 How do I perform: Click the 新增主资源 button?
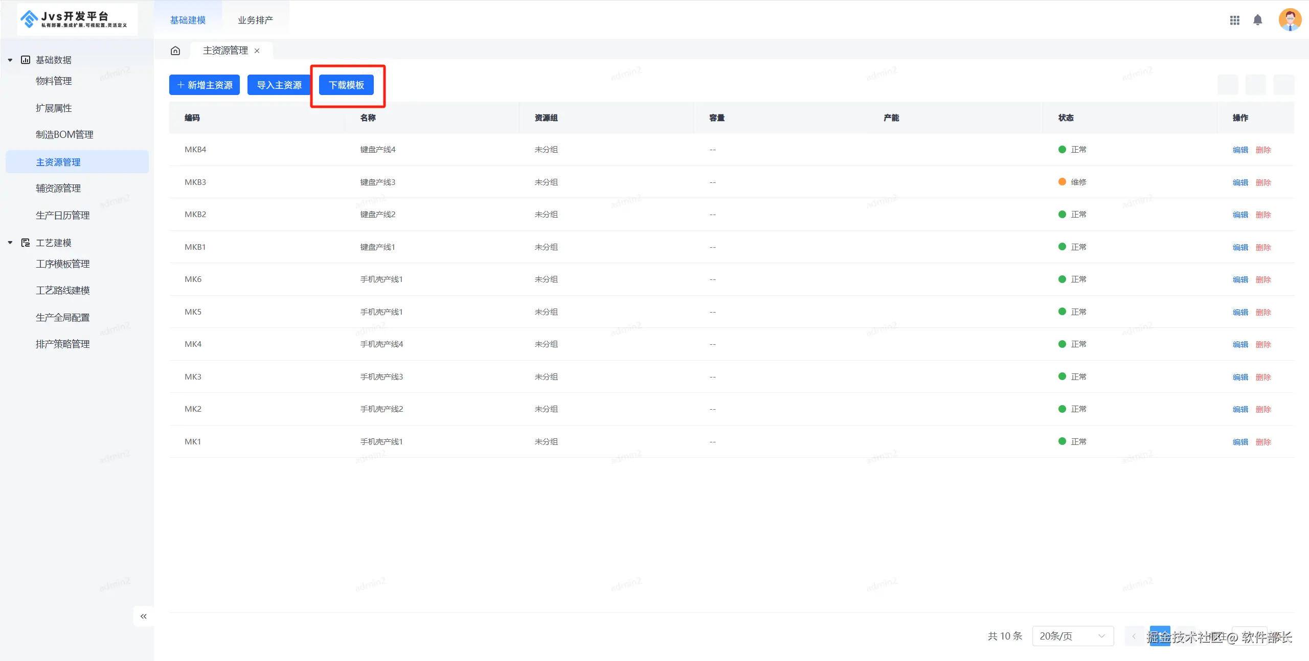(205, 85)
